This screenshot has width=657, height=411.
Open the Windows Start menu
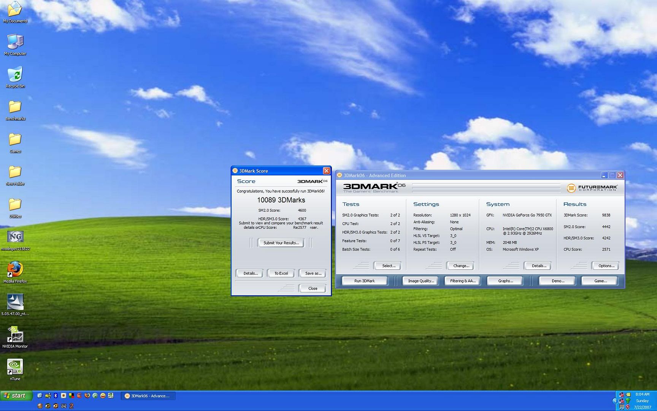pos(16,395)
